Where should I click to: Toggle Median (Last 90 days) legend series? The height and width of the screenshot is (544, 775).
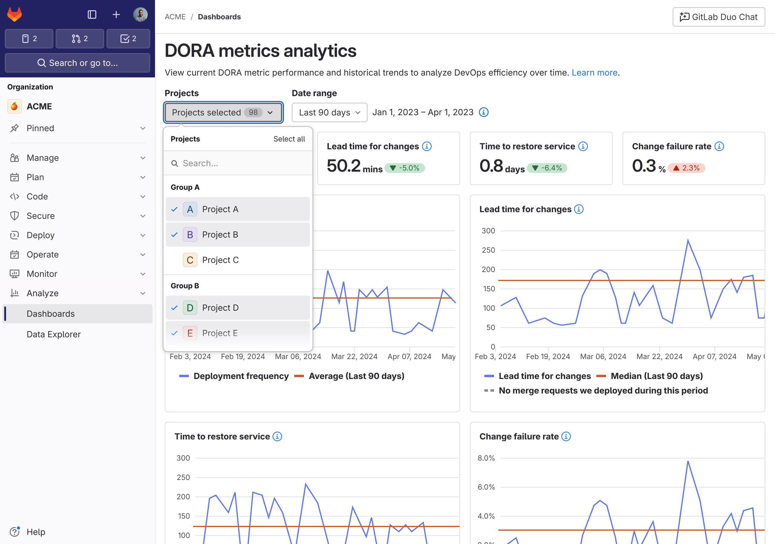tap(649, 376)
